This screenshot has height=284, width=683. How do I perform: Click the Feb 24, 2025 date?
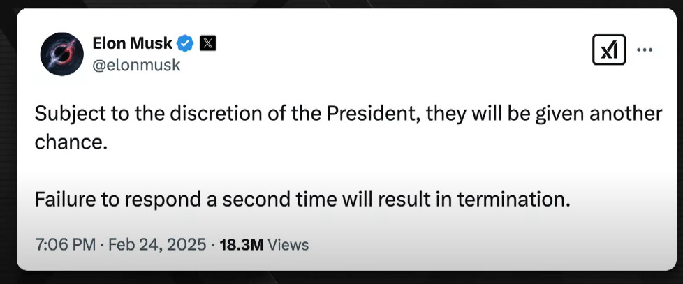(157, 245)
